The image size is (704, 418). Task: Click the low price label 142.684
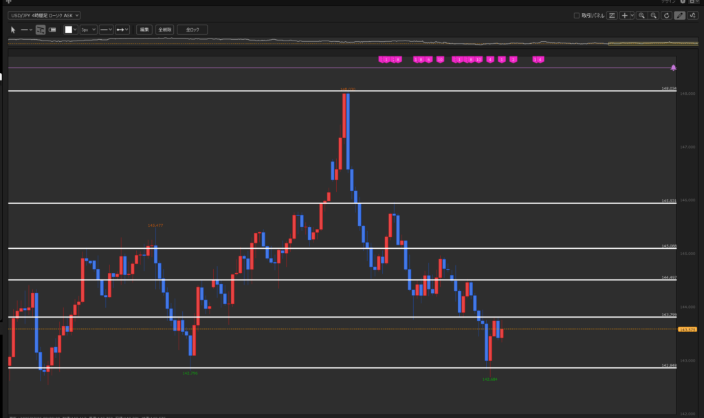489,379
